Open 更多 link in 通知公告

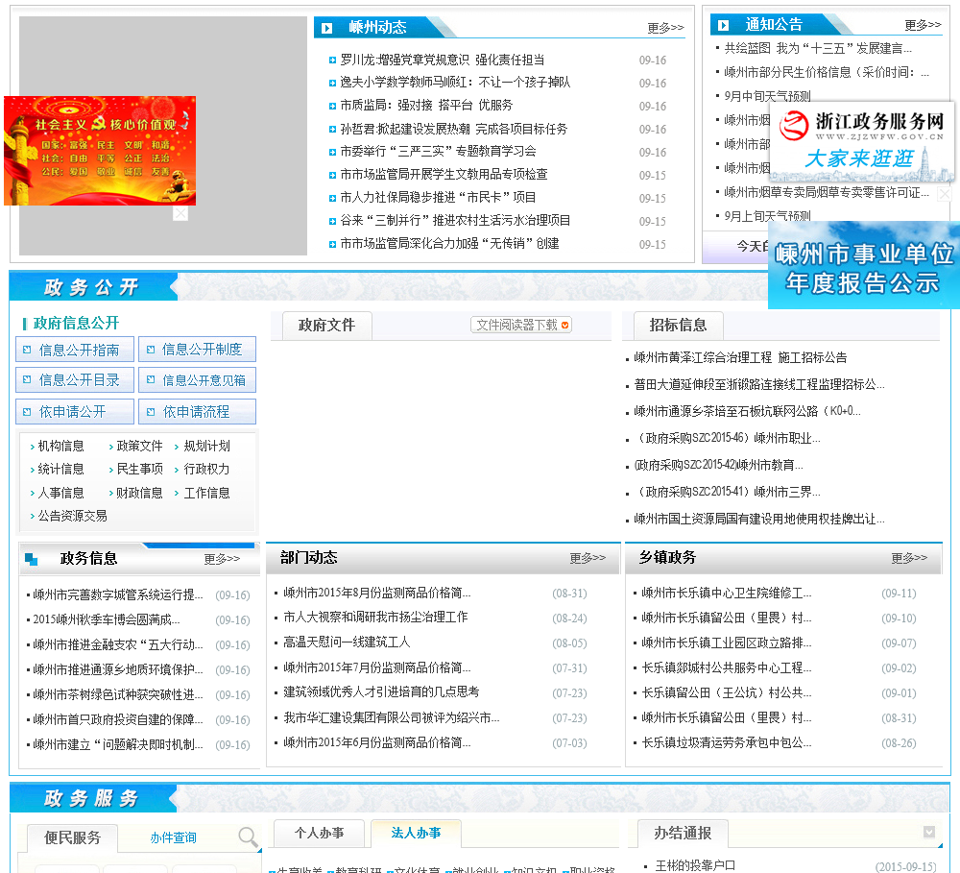coord(923,25)
